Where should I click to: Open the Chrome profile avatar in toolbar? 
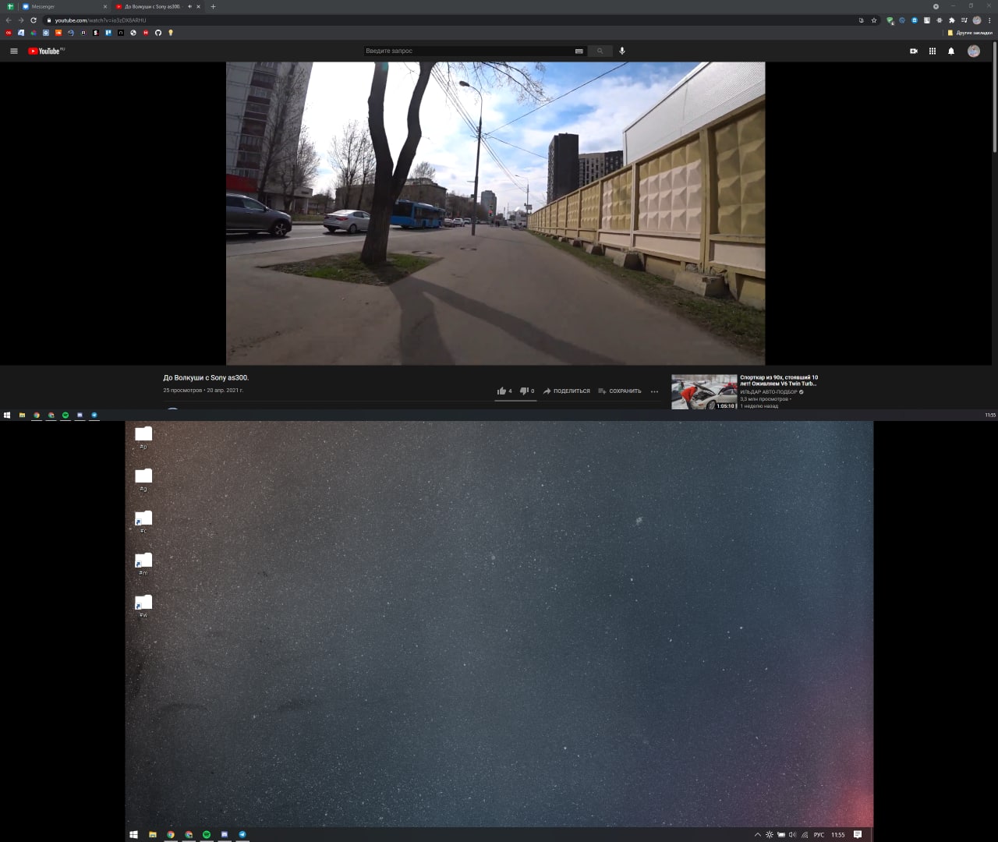[977, 20]
